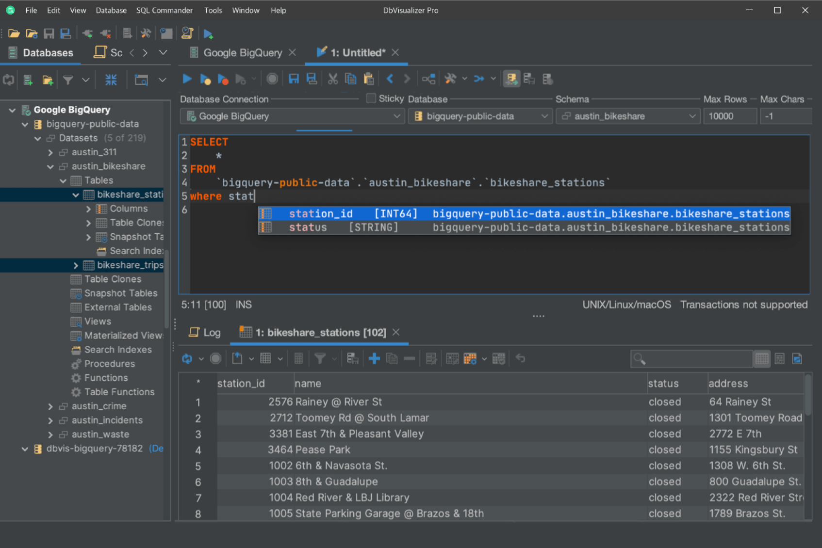The image size is (822, 548).
Task: Click the Max Chars field showing -1
Action: [x=786, y=116]
